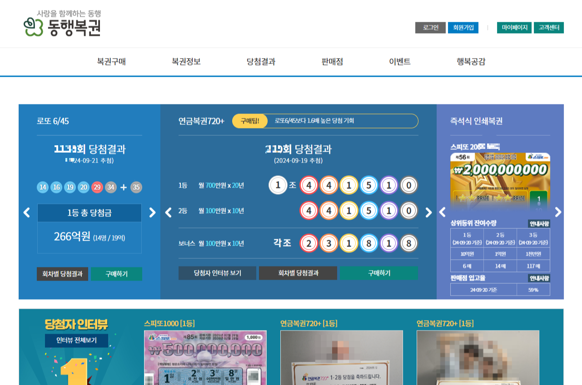Click gray lotto ball number 34
The width and height of the screenshot is (582, 385).
click(111, 187)
